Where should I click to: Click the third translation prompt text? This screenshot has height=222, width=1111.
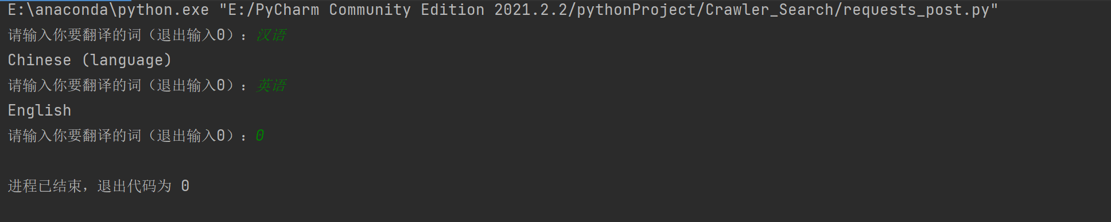(x=127, y=136)
